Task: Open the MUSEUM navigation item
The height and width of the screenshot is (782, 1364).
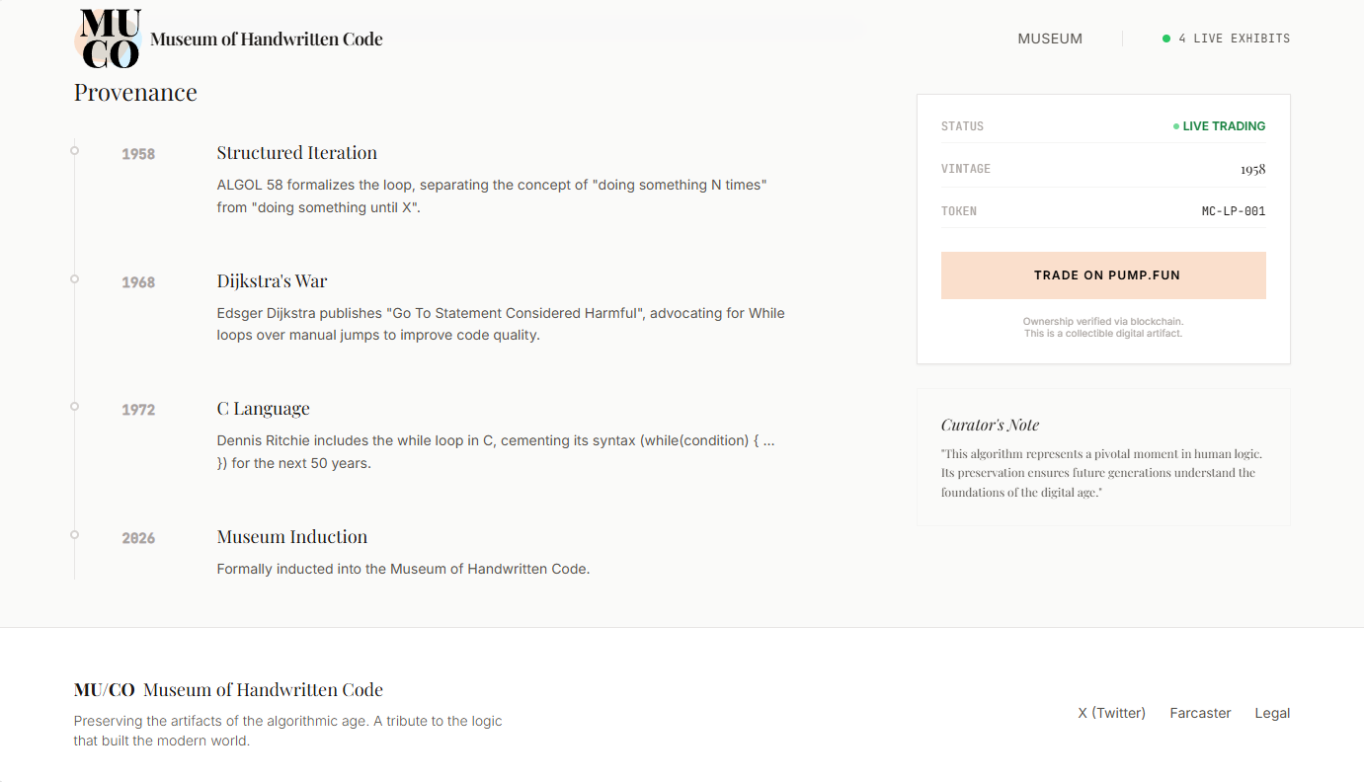Action: (1049, 39)
